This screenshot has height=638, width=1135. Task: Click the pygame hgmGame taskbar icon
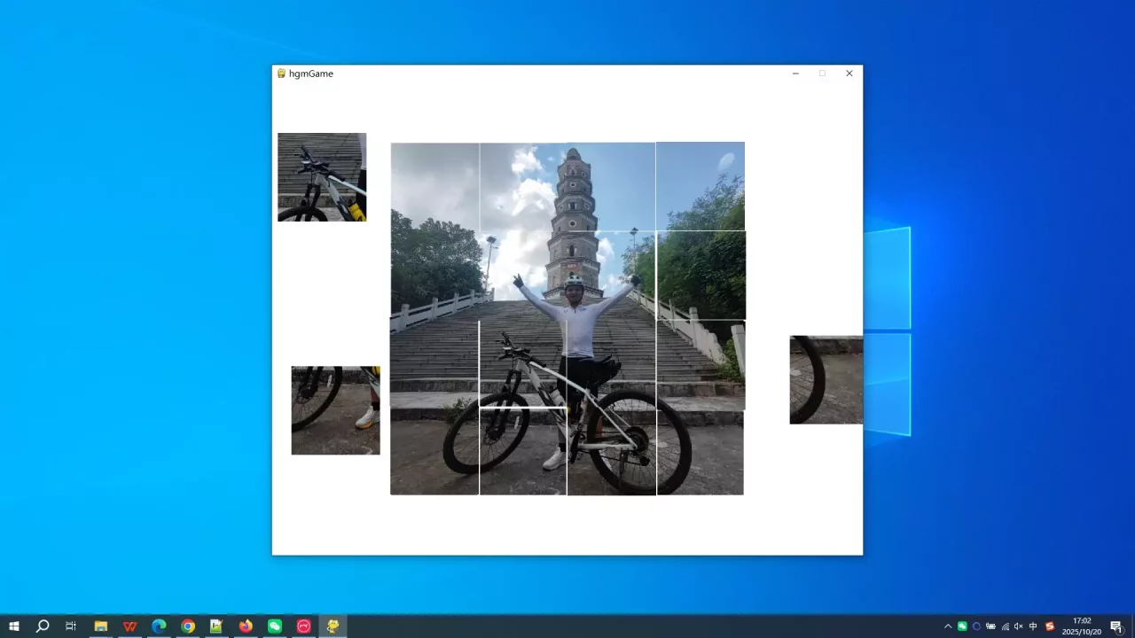pyautogui.click(x=333, y=626)
